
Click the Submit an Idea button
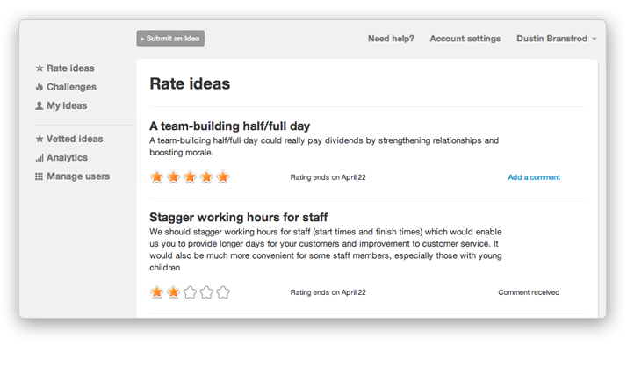pos(170,39)
